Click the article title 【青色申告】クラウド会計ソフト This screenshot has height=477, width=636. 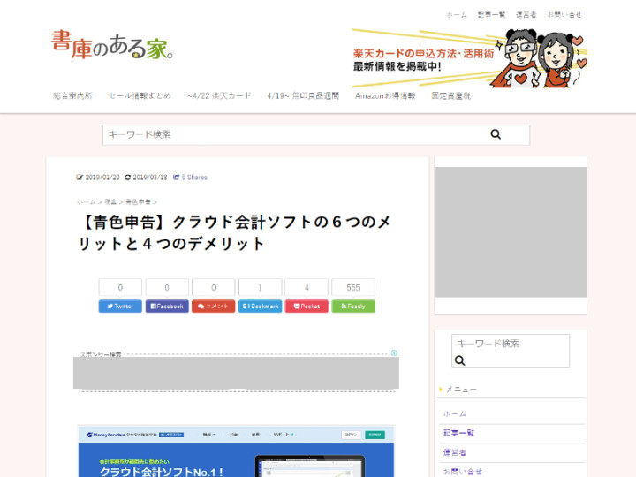click(x=234, y=233)
